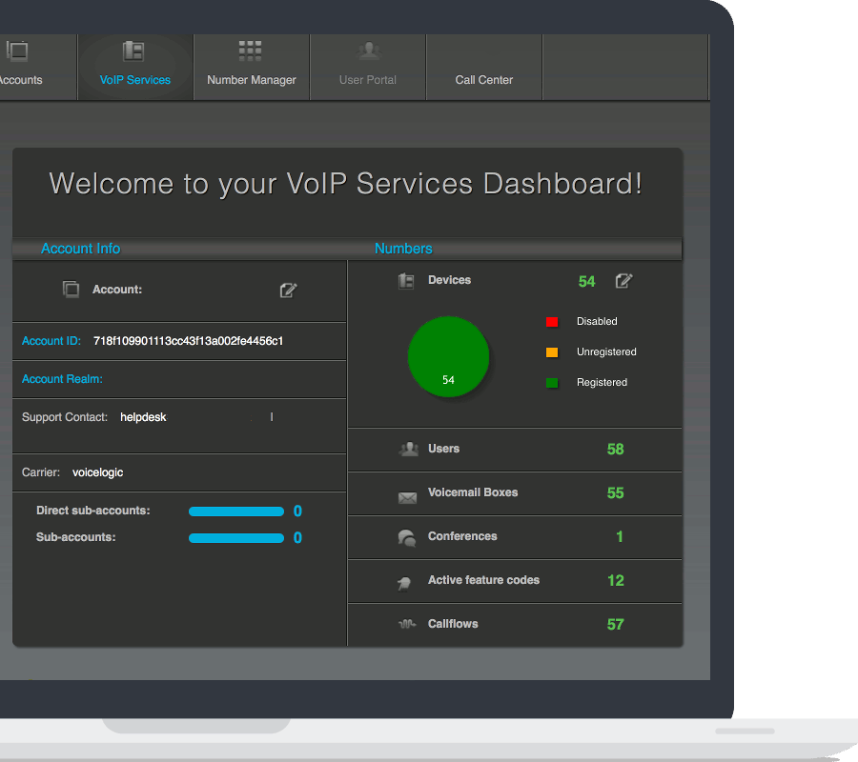Click the Registered legend label

tap(602, 383)
